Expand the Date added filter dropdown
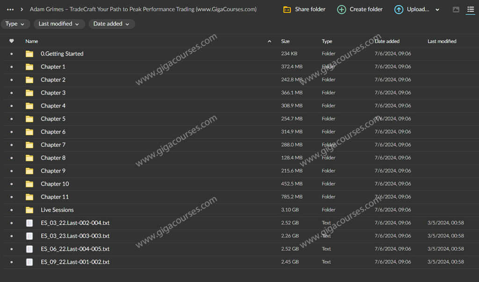Viewport: 479px width, 282px height. pos(111,24)
